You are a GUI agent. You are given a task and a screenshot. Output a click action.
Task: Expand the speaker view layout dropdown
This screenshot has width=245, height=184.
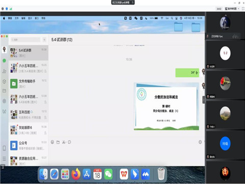(x=232, y=9)
